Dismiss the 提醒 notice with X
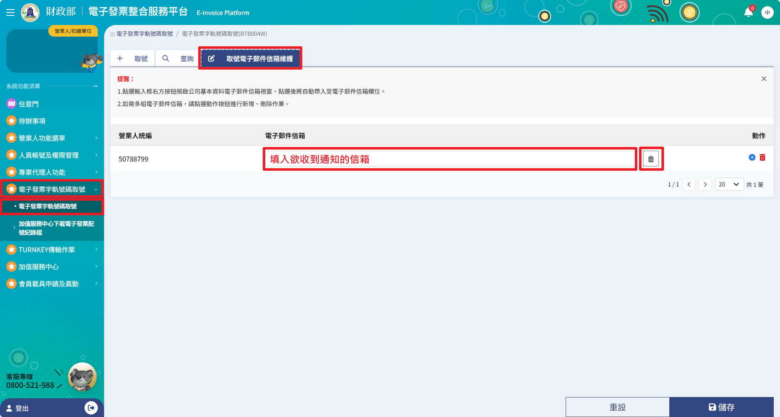 (764, 79)
